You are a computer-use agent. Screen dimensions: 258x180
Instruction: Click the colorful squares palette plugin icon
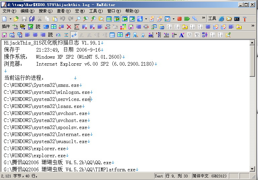point(123,27)
